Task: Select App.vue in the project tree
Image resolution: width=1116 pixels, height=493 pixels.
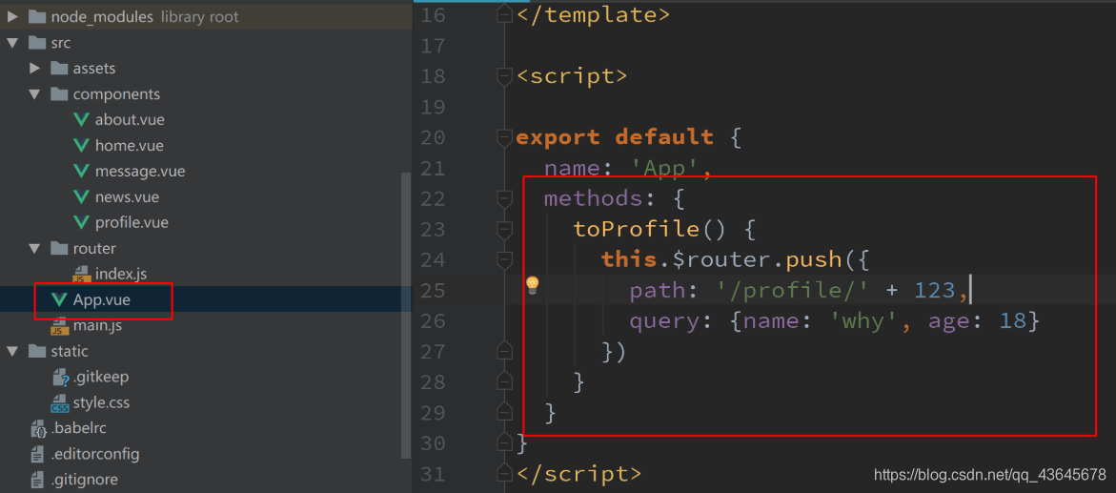Action: click(102, 300)
